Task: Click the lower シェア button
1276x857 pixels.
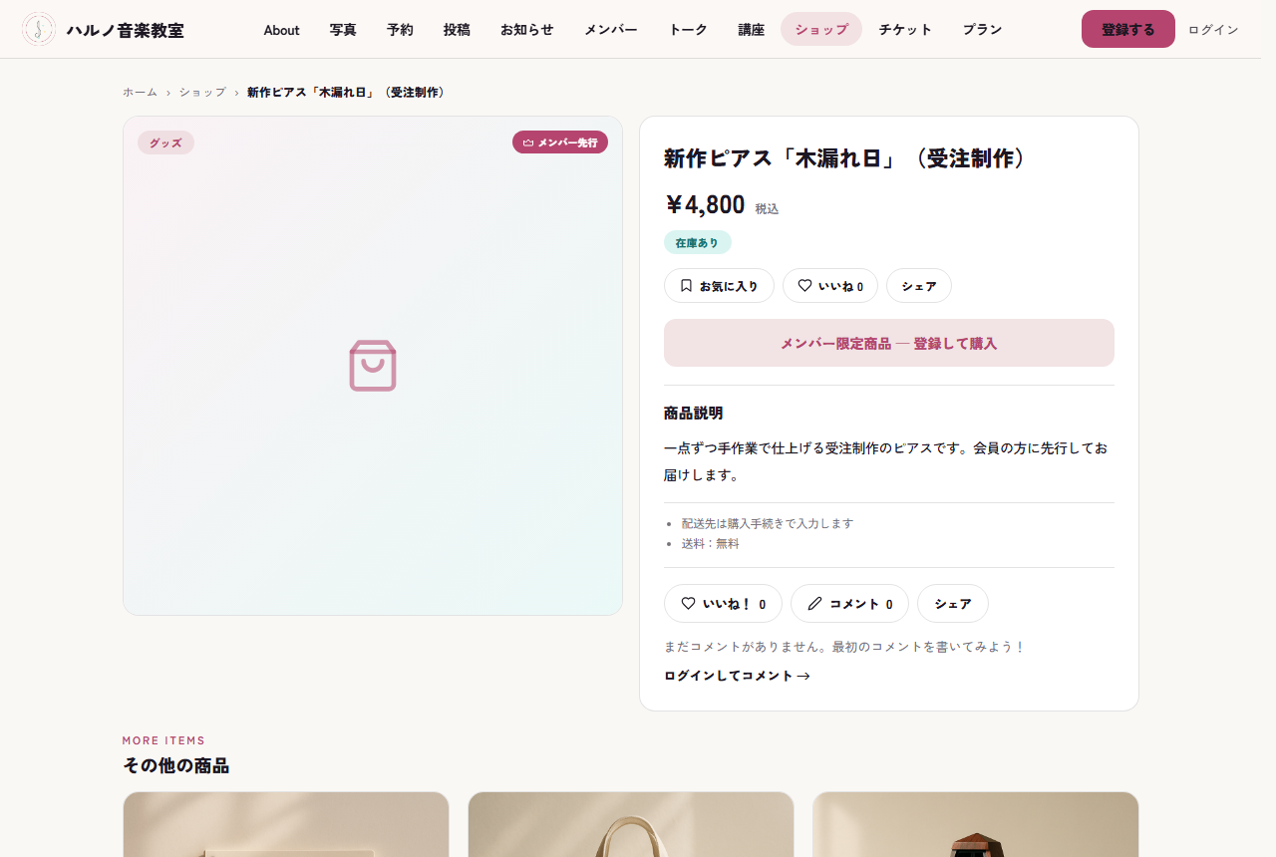Action: 953,603
